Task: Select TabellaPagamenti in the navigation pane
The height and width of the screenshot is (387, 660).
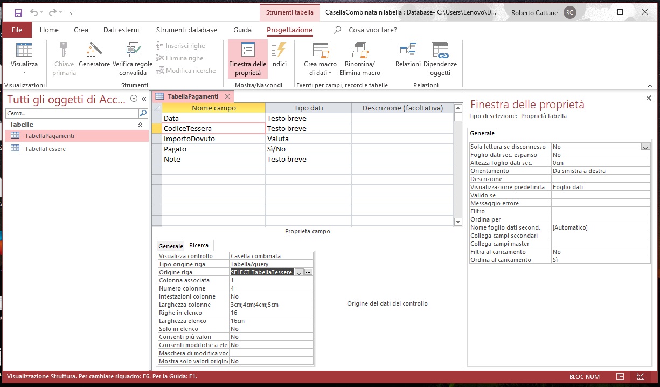Action: pyautogui.click(x=77, y=136)
